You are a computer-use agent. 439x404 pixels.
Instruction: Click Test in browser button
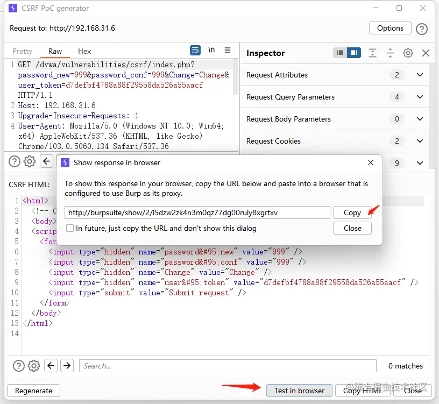(299, 391)
